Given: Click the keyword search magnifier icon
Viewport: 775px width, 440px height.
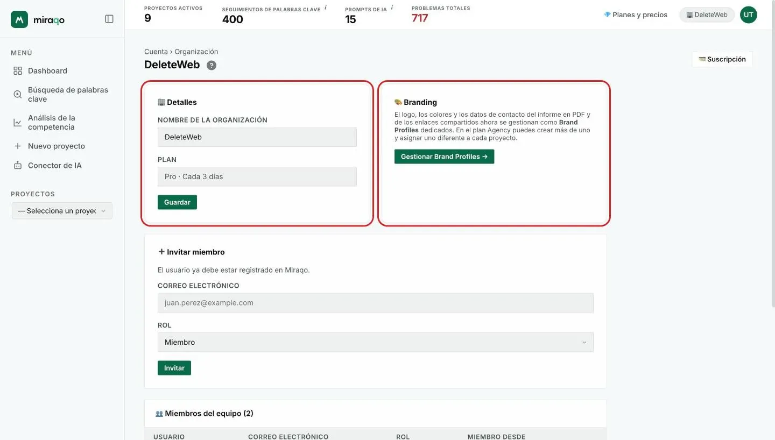Looking at the screenshot, I should pyautogui.click(x=18, y=94).
